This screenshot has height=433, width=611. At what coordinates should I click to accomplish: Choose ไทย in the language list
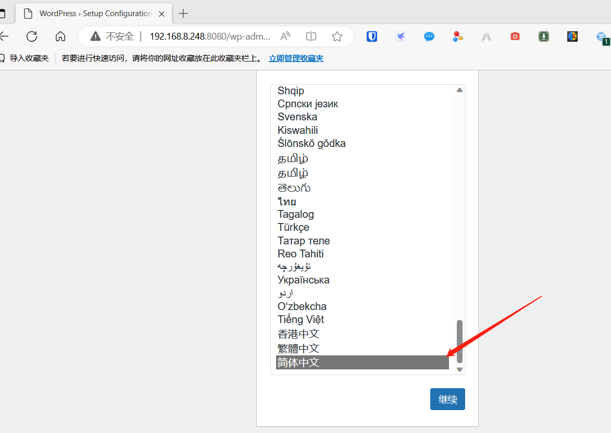pos(363,202)
